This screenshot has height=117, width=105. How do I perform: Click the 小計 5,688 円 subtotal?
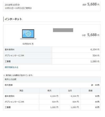(91, 35)
